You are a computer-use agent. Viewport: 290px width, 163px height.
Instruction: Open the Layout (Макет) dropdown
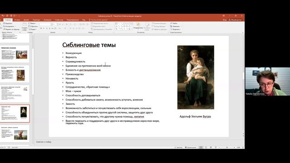coord(32,23)
